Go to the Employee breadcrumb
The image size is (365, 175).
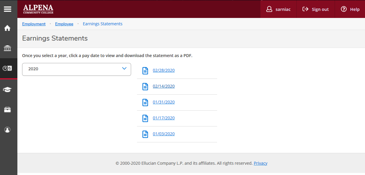(x=64, y=24)
